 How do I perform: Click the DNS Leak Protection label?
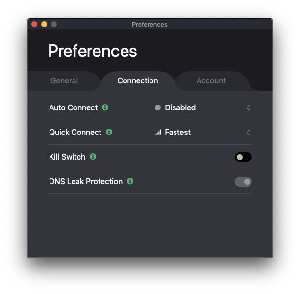click(x=86, y=181)
